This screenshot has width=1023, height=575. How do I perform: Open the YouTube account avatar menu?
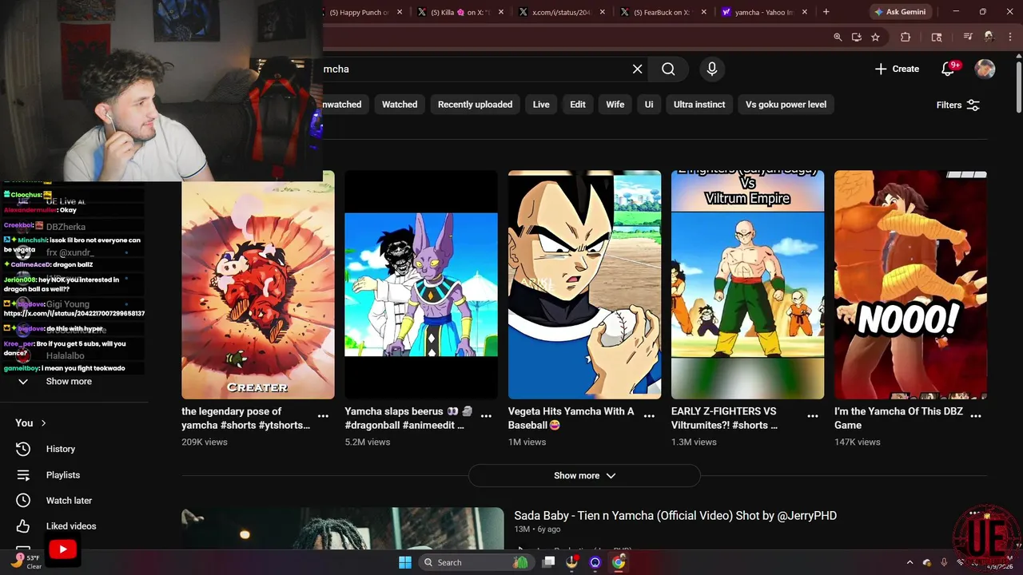985,69
